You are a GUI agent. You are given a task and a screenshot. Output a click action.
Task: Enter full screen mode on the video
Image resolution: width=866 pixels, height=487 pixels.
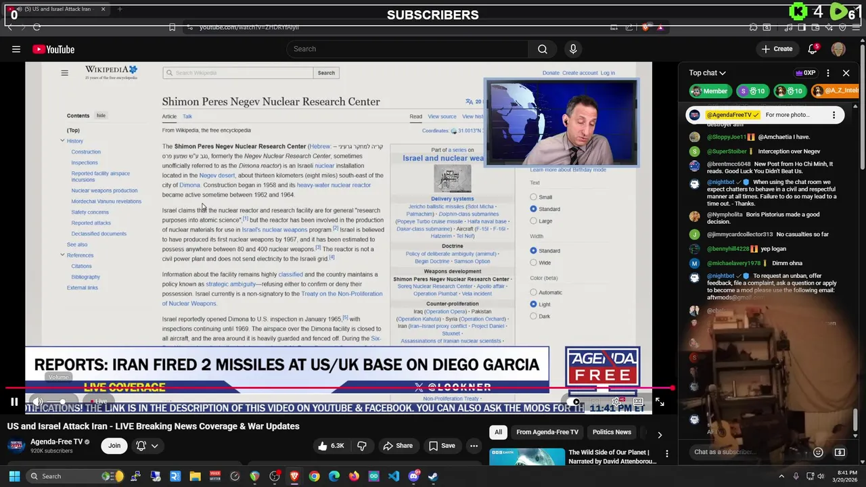click(x=660, y=402)
